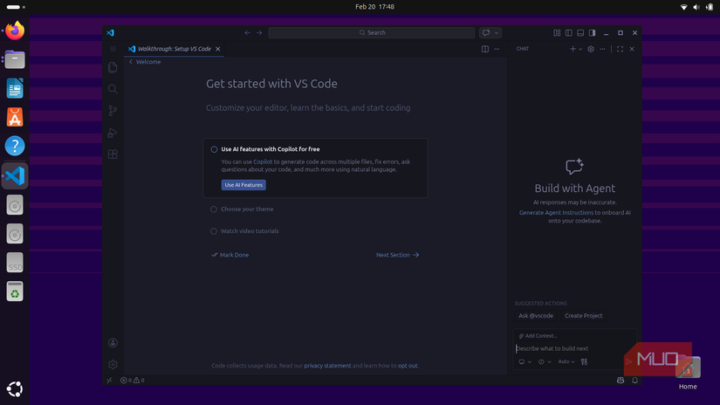Open chat panel More Actions ellipsis
The image size is (720, 405).
click(602, 49)
